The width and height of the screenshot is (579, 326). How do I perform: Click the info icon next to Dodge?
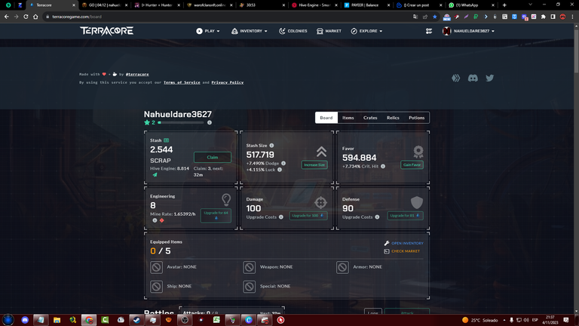coord(283,163)
